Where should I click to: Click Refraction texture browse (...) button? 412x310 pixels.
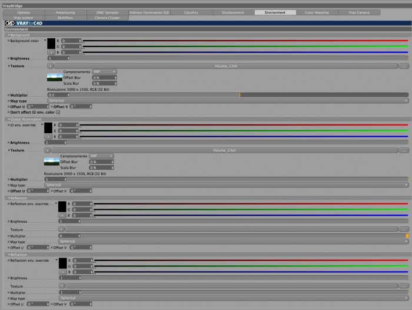coord(404,286)
